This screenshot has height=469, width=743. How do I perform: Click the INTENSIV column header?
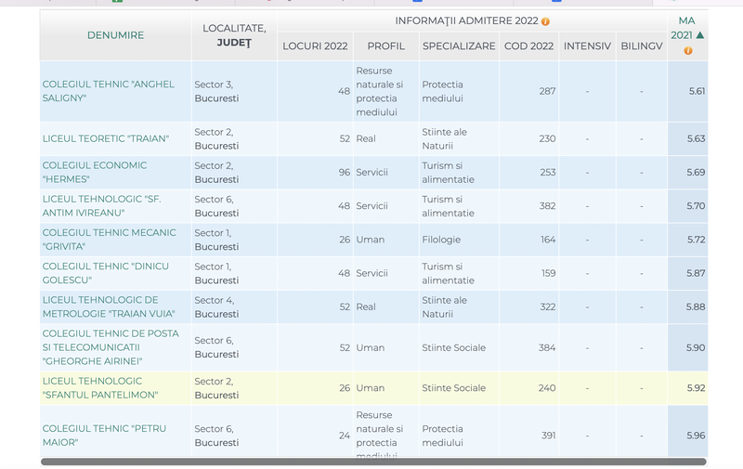587,46
